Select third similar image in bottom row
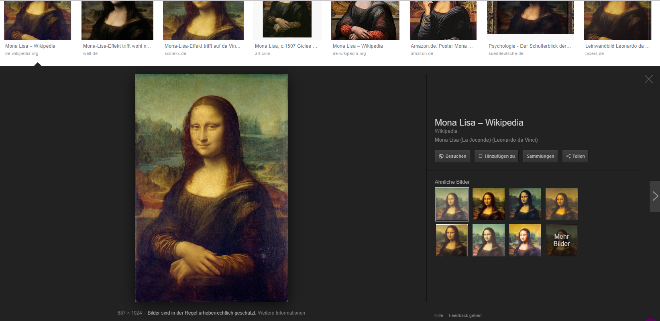The width and height of the screenshot is (660, 321). coord(525,240)
